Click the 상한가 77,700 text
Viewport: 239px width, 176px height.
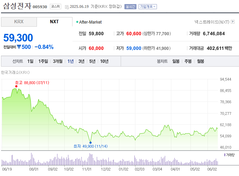(x=157, y=33)
